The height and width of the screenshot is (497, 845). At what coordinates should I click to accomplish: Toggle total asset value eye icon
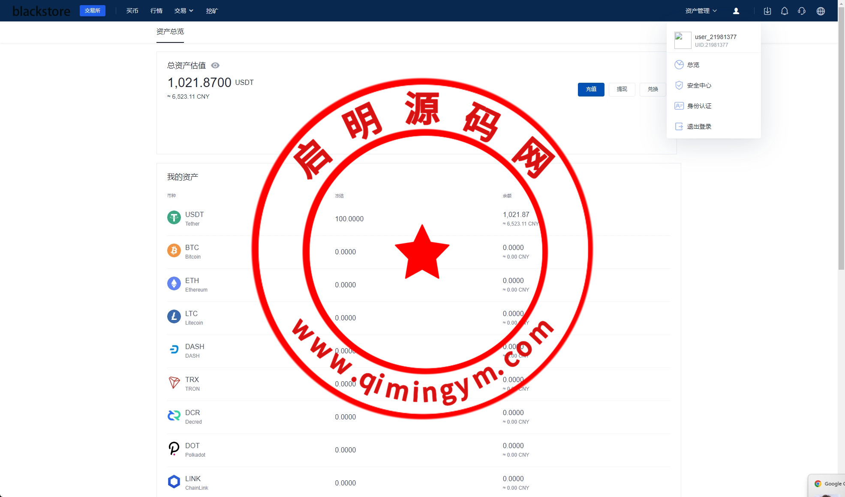click(x=215, y=66)
